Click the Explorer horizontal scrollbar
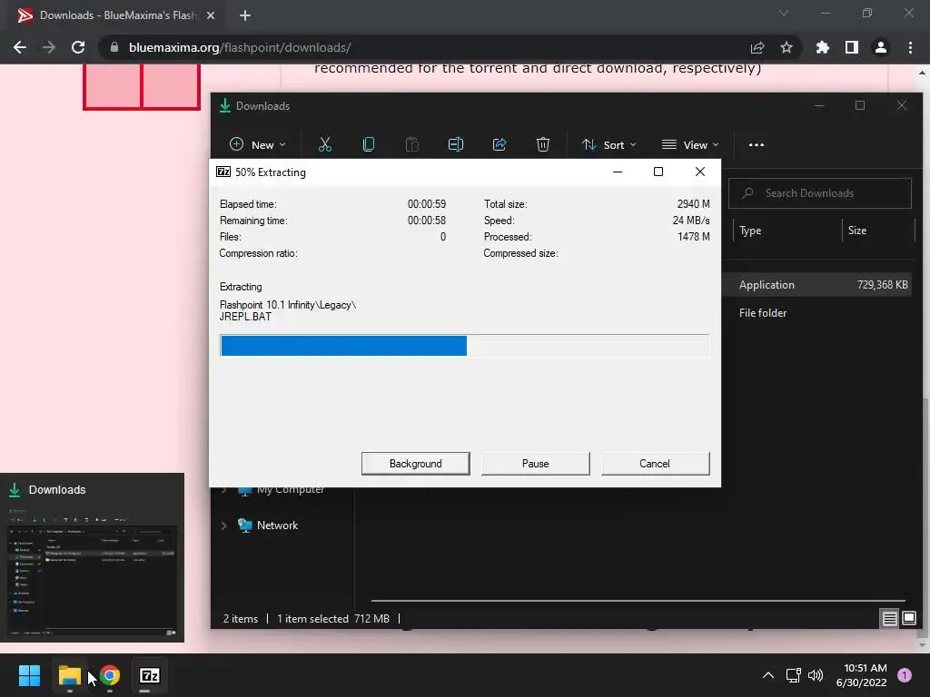Screen dimensions: 930x697 point(638,601)
